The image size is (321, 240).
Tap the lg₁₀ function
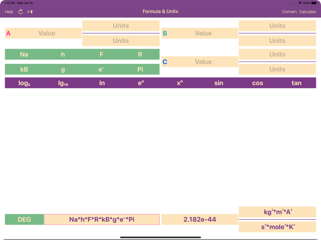click(x=63, y=83)
